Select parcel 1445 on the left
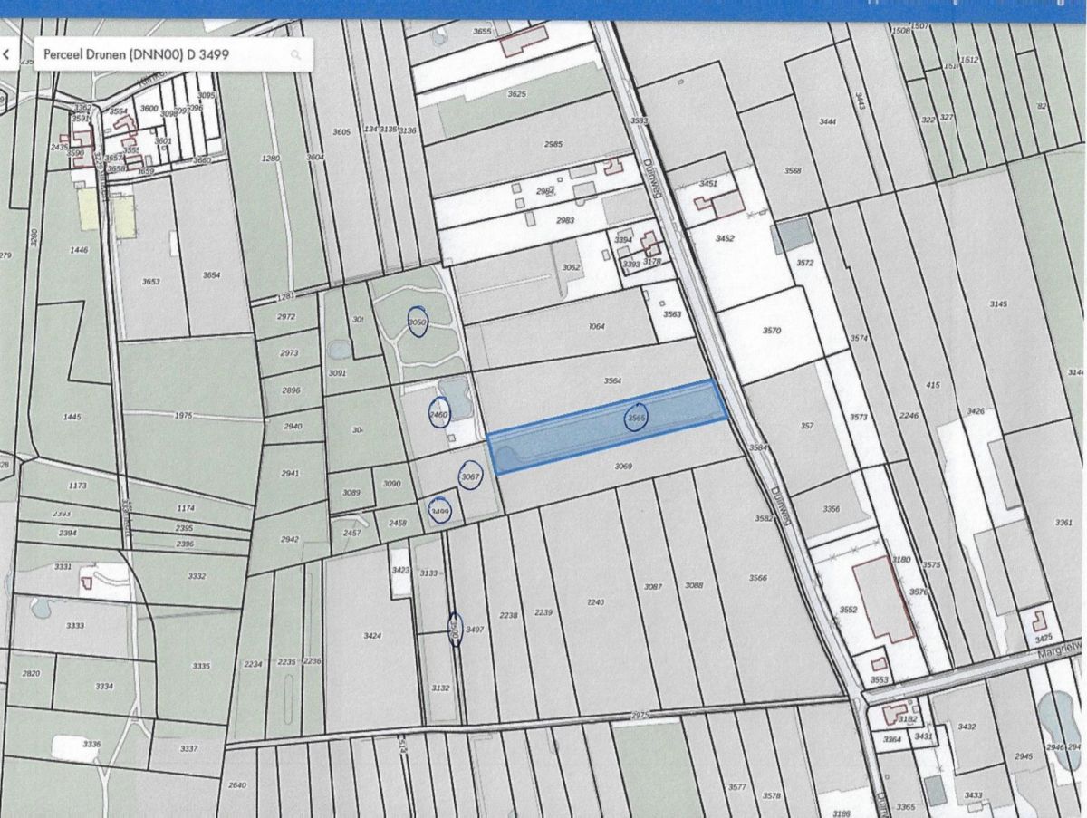This screenshot has height=818, width=1087. point(72,417)
